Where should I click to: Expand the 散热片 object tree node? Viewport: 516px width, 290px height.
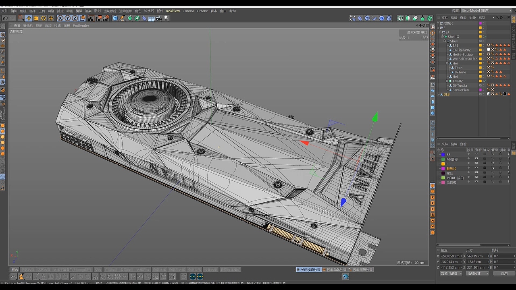coord(439,23)
